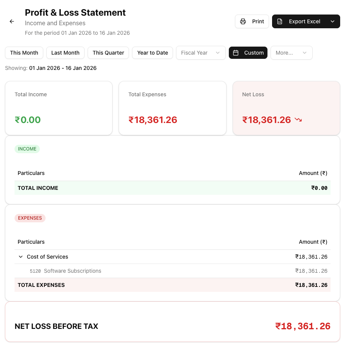This screenshot has width=344, height=348.
Task: Open the Fiscal Year dropdown
Action: (201, 53)
